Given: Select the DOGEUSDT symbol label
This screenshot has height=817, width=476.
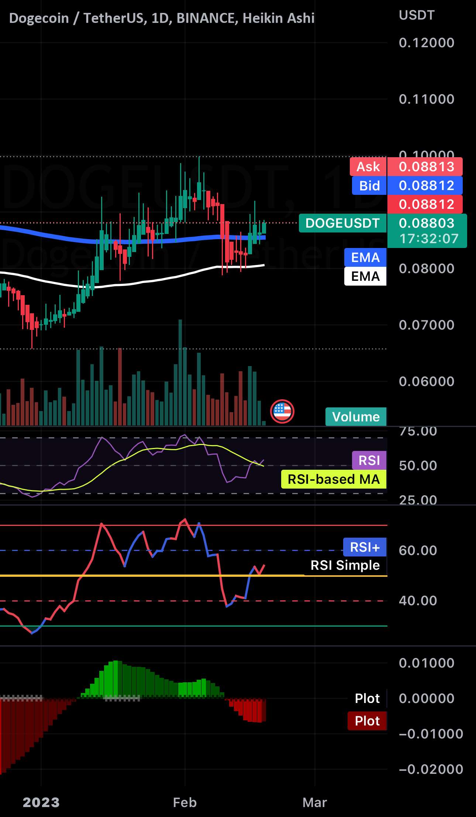Looking at the screenshot, I should pyautogui.click(x=342, y=223).
